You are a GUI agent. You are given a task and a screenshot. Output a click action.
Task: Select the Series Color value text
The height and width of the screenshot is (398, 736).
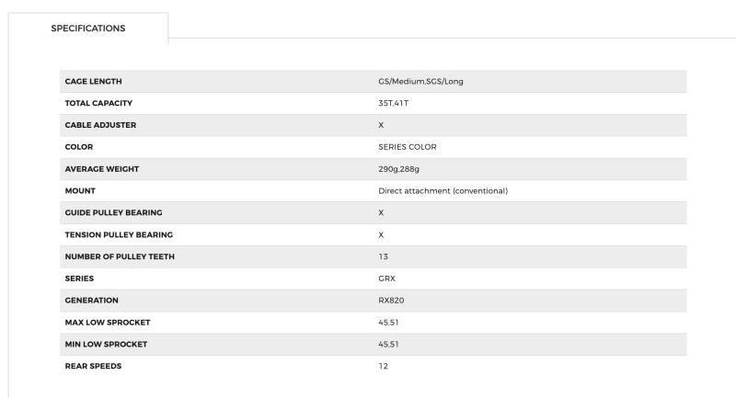coord(408,147)
